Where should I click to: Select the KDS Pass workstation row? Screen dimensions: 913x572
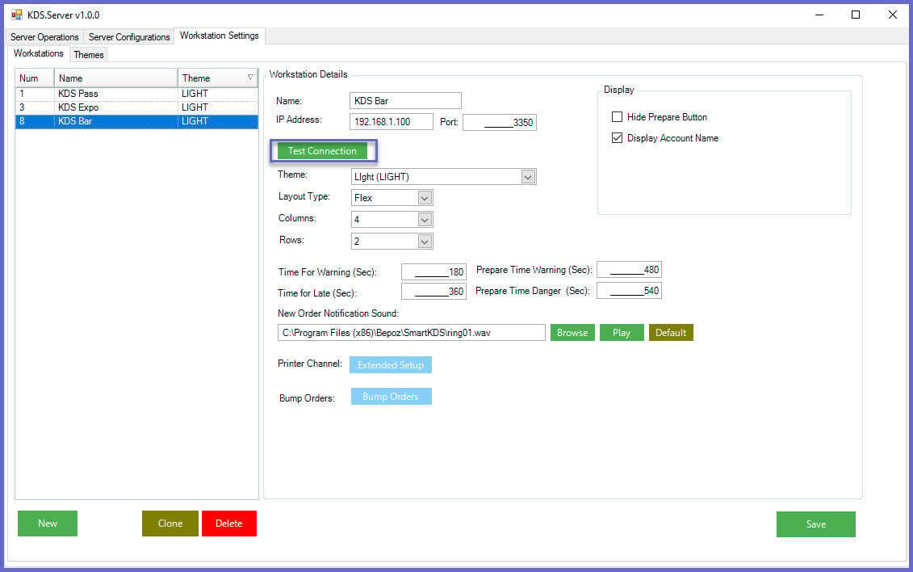[x=137, y=94]
